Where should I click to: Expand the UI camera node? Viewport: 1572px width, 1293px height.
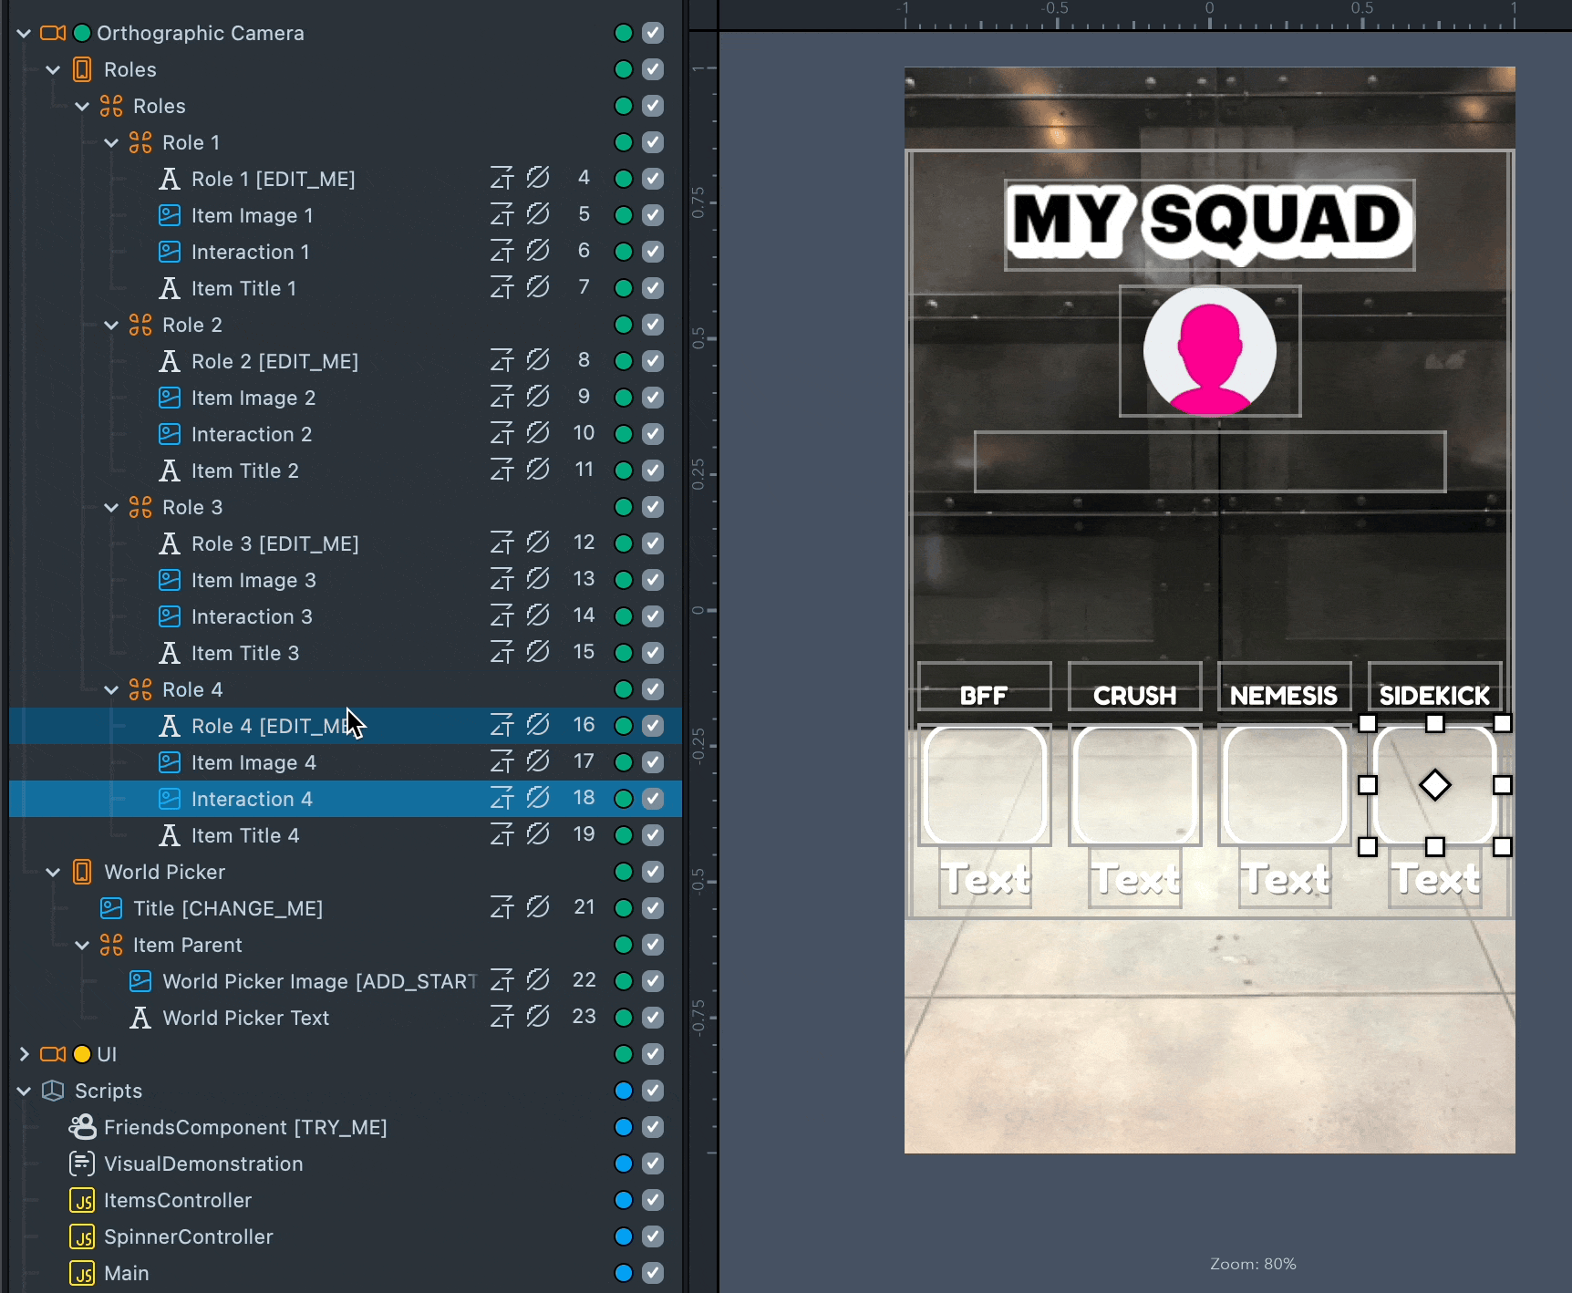coord(24,1054)
